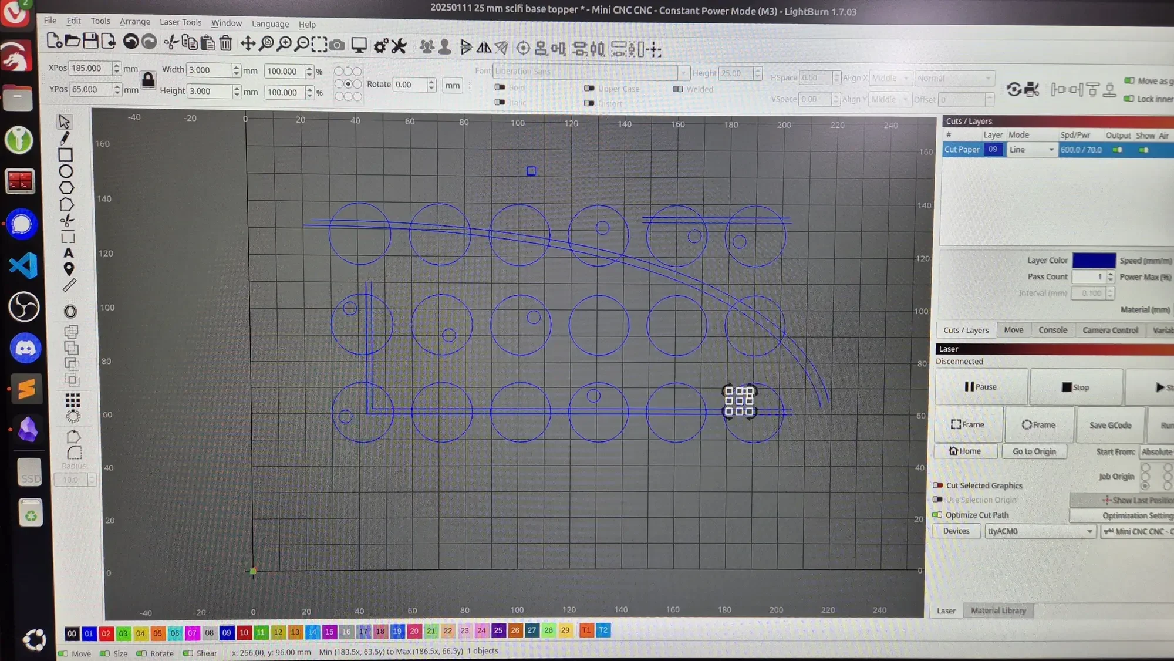Open the Grid Array tool
The width and height of the screenshot is (1174, 661).
click(72, 400)
